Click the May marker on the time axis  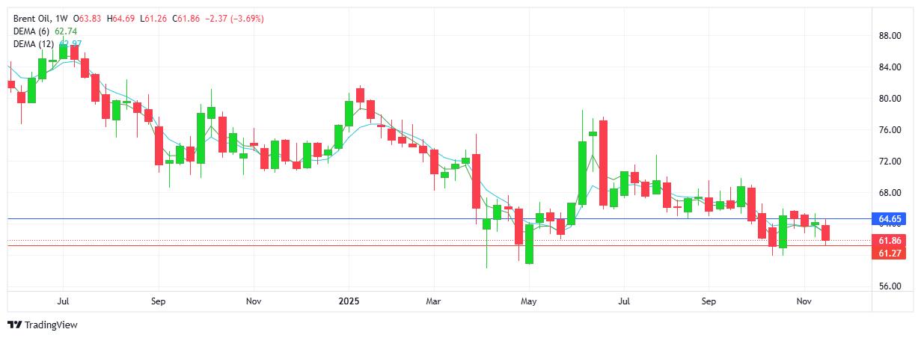(x=529, y=301)
